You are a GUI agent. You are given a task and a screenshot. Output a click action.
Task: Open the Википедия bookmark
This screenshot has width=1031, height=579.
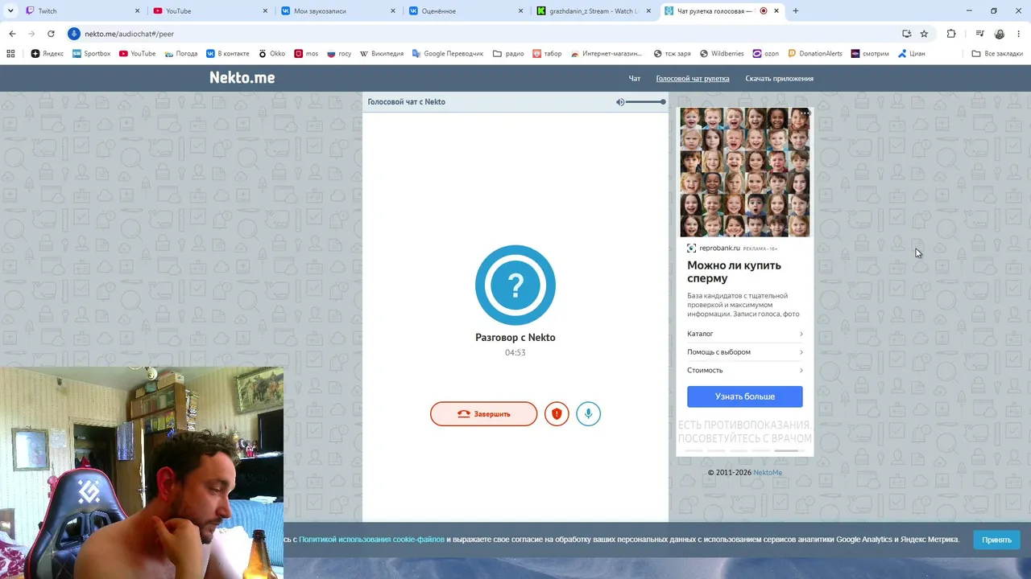coord(382,54)
